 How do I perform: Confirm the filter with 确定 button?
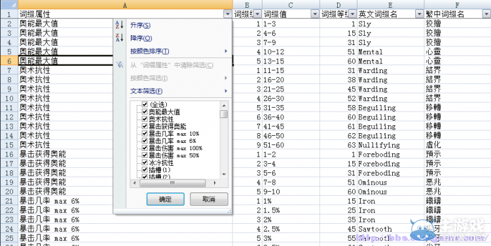coord(166,199)
